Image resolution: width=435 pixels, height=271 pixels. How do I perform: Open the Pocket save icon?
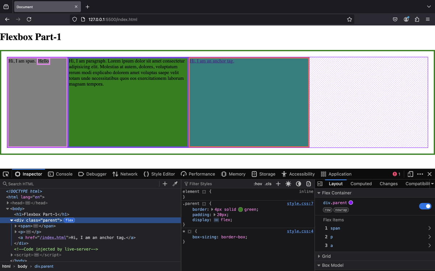(x=395, y=20)
